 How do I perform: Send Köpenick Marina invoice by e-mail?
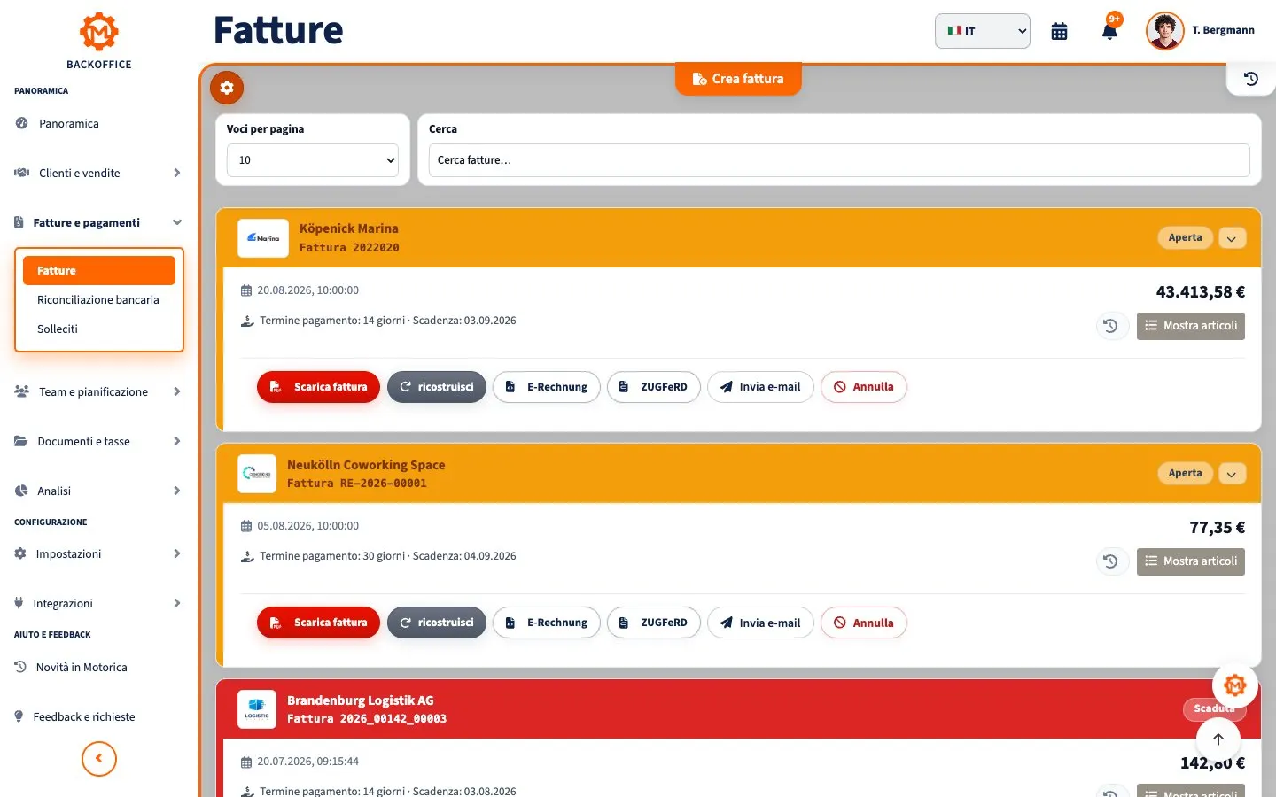pos(760,387)
